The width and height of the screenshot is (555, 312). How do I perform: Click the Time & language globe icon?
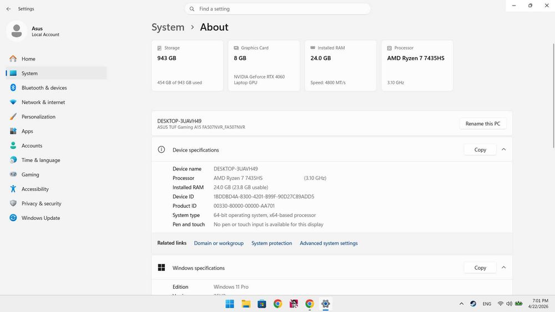pyautogui.click(x=13, y=160)
